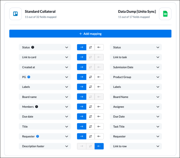
Task: Click the Google Sheets icon for Data Dump
Action: click(x=165, y=14)
